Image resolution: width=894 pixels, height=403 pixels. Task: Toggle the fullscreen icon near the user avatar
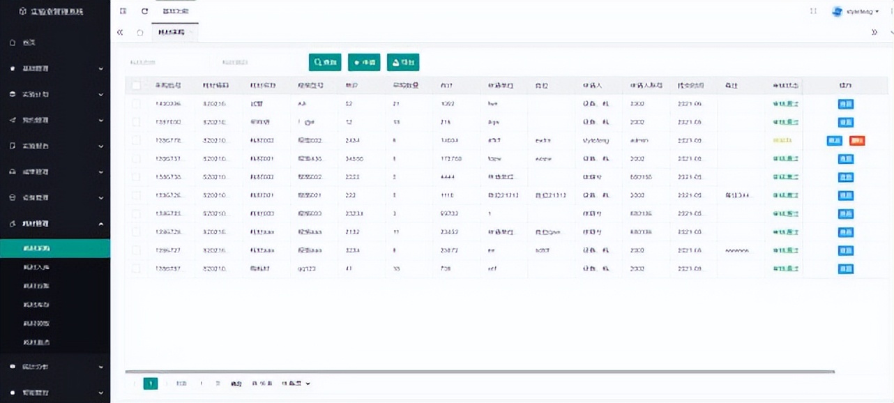[813, 11]
